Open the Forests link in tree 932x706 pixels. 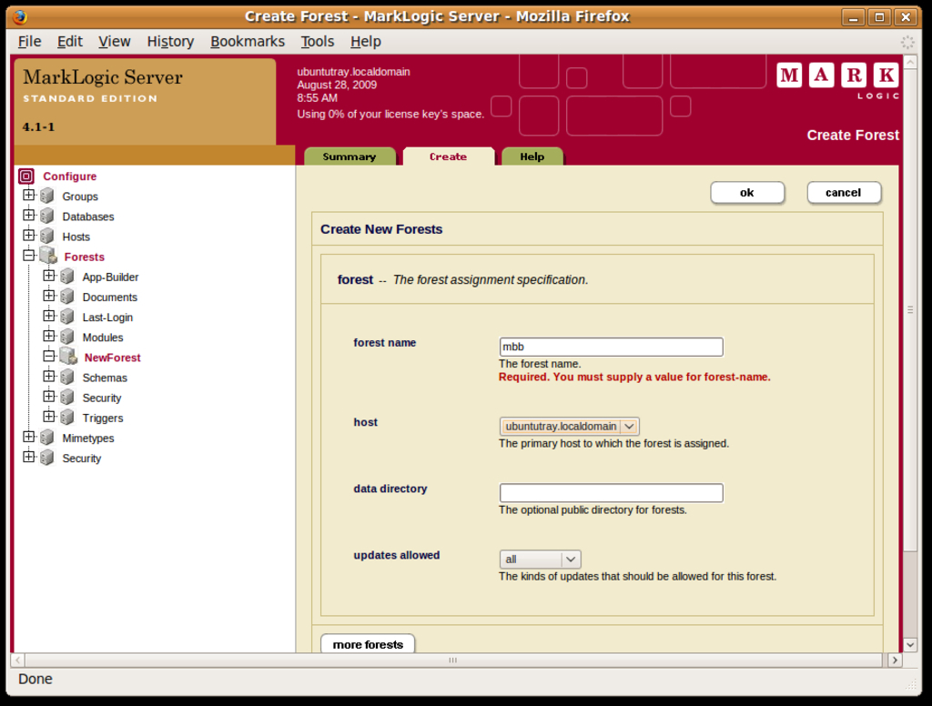(x=85, y=257)
